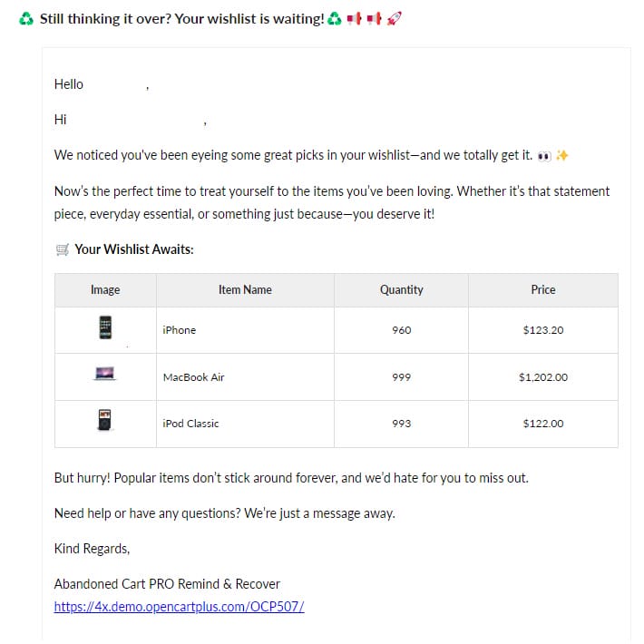Open the MacBook Air product image
Screen dimensions: 644x644
point(105,374)
